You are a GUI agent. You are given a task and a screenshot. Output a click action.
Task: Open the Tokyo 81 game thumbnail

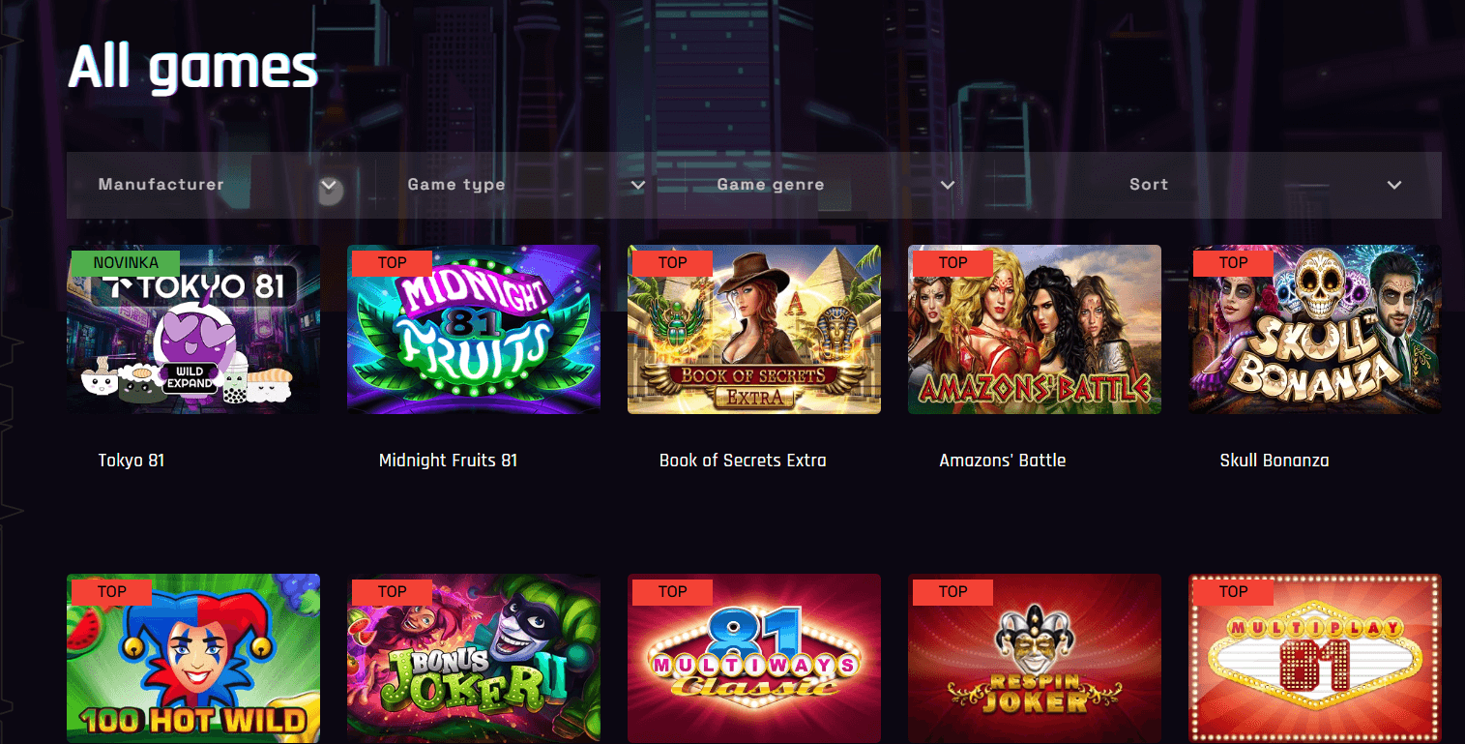[193, 329]
